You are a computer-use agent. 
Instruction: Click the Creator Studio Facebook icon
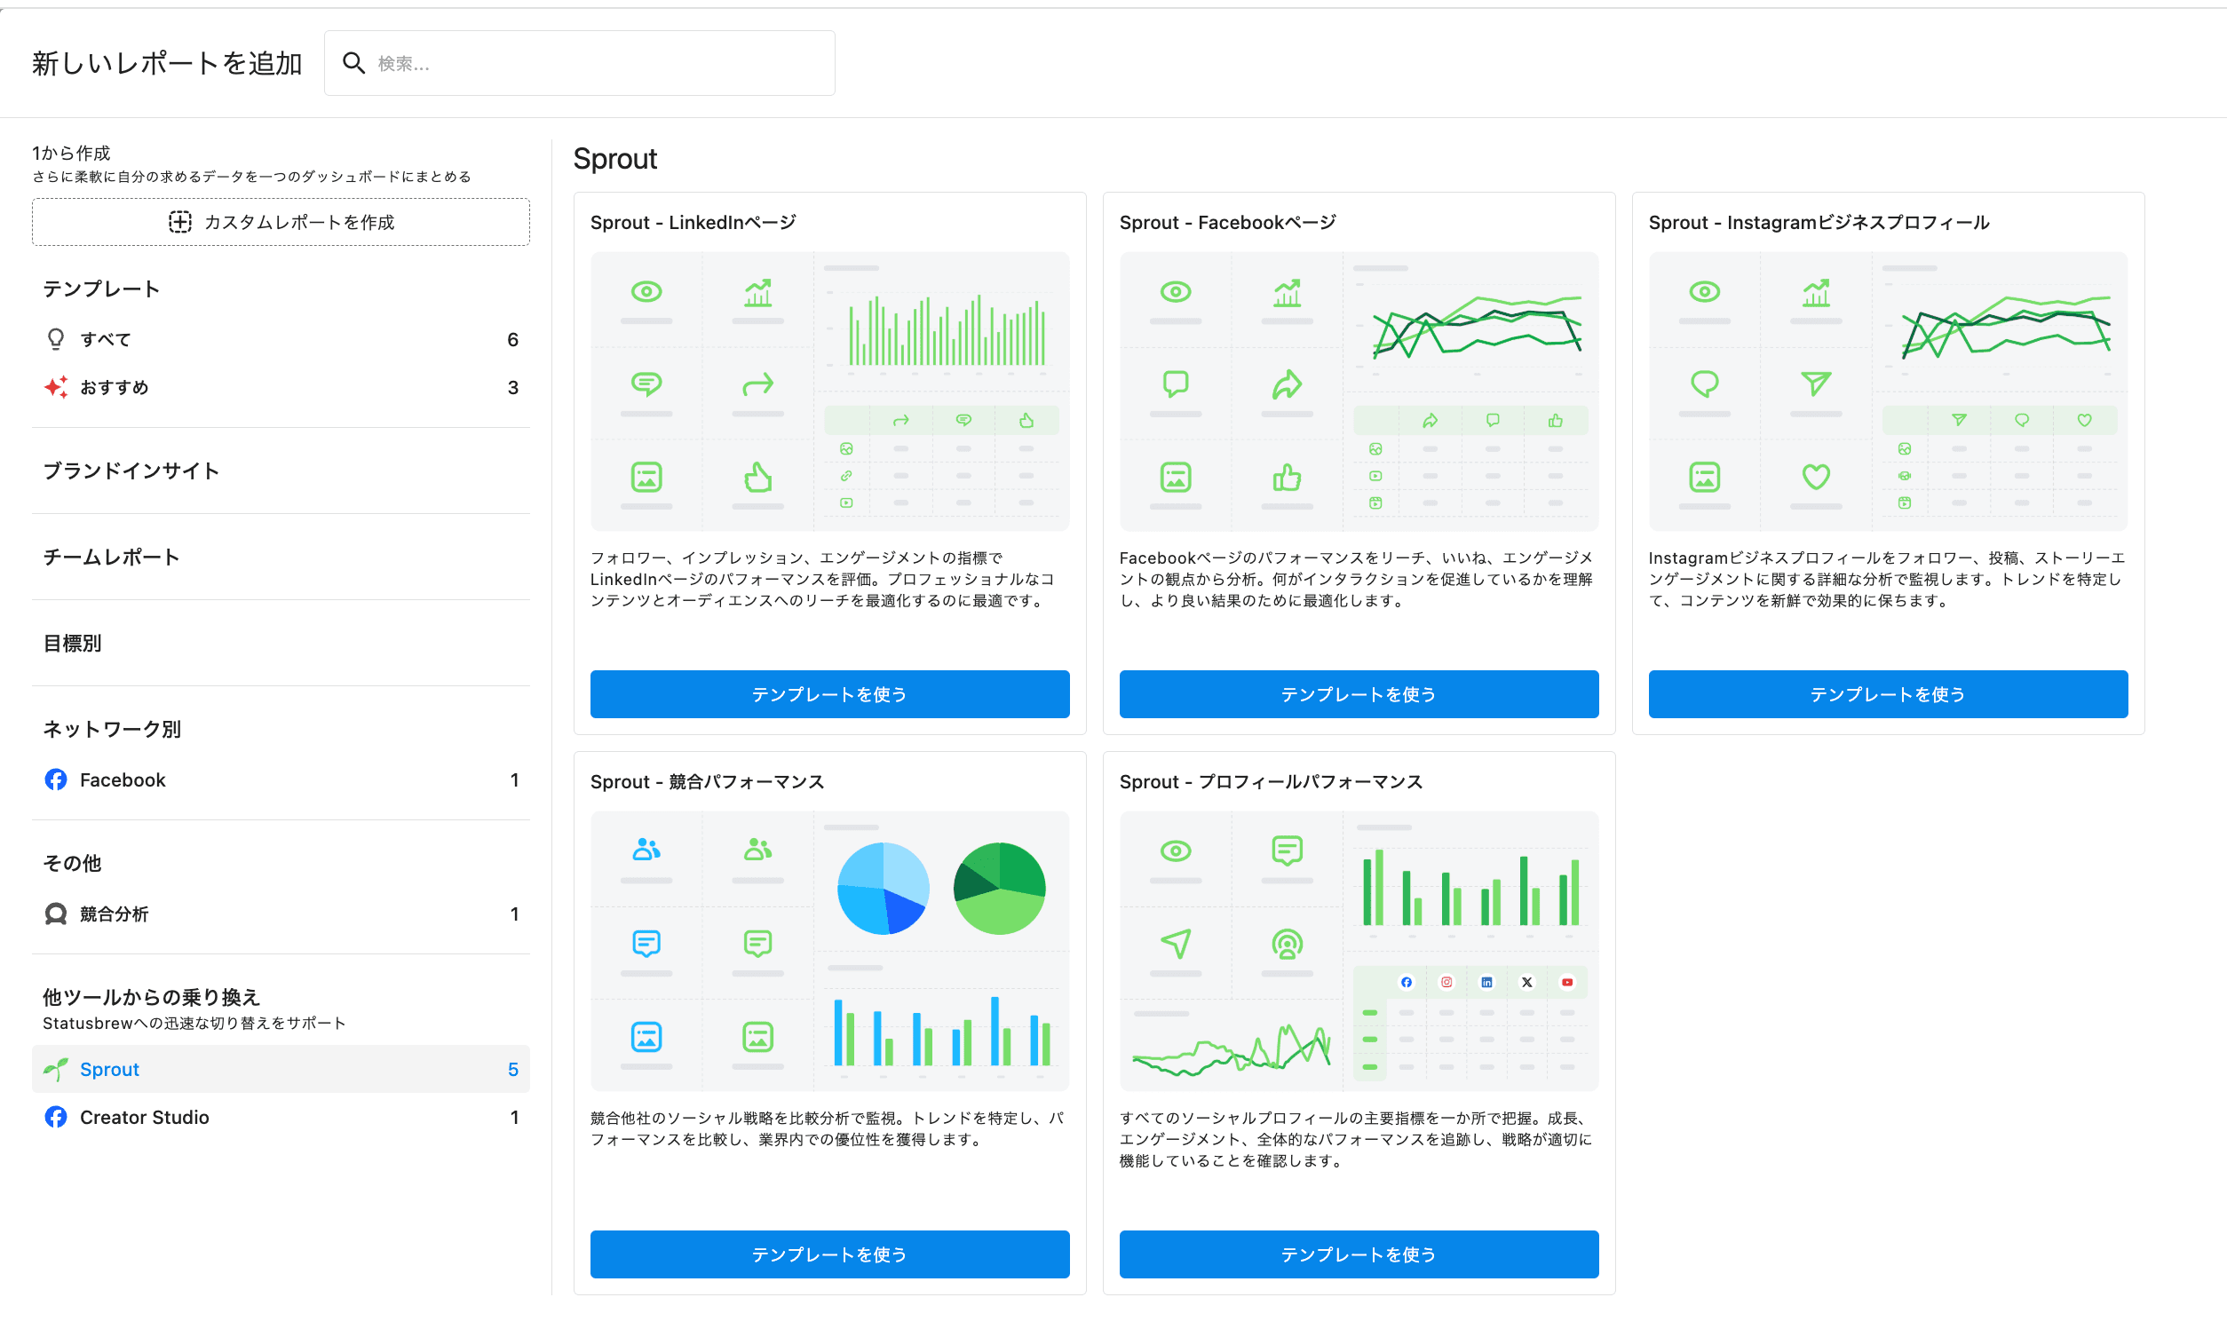point(56,1117)
